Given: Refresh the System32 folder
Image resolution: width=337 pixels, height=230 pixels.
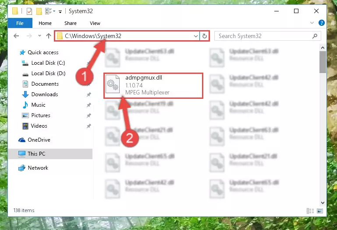Looking at the screenshot, I should point(205,36).
